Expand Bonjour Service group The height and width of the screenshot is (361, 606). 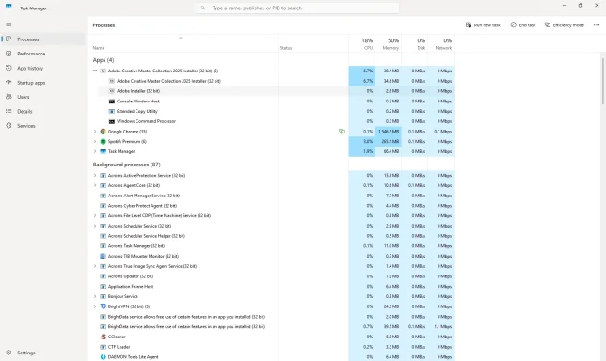[95, 296]
